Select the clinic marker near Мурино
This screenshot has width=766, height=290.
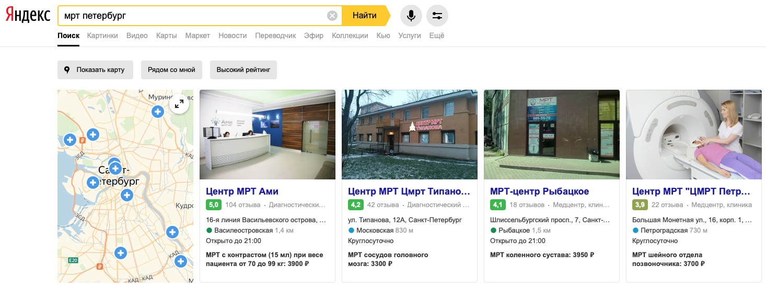point(158,112)
